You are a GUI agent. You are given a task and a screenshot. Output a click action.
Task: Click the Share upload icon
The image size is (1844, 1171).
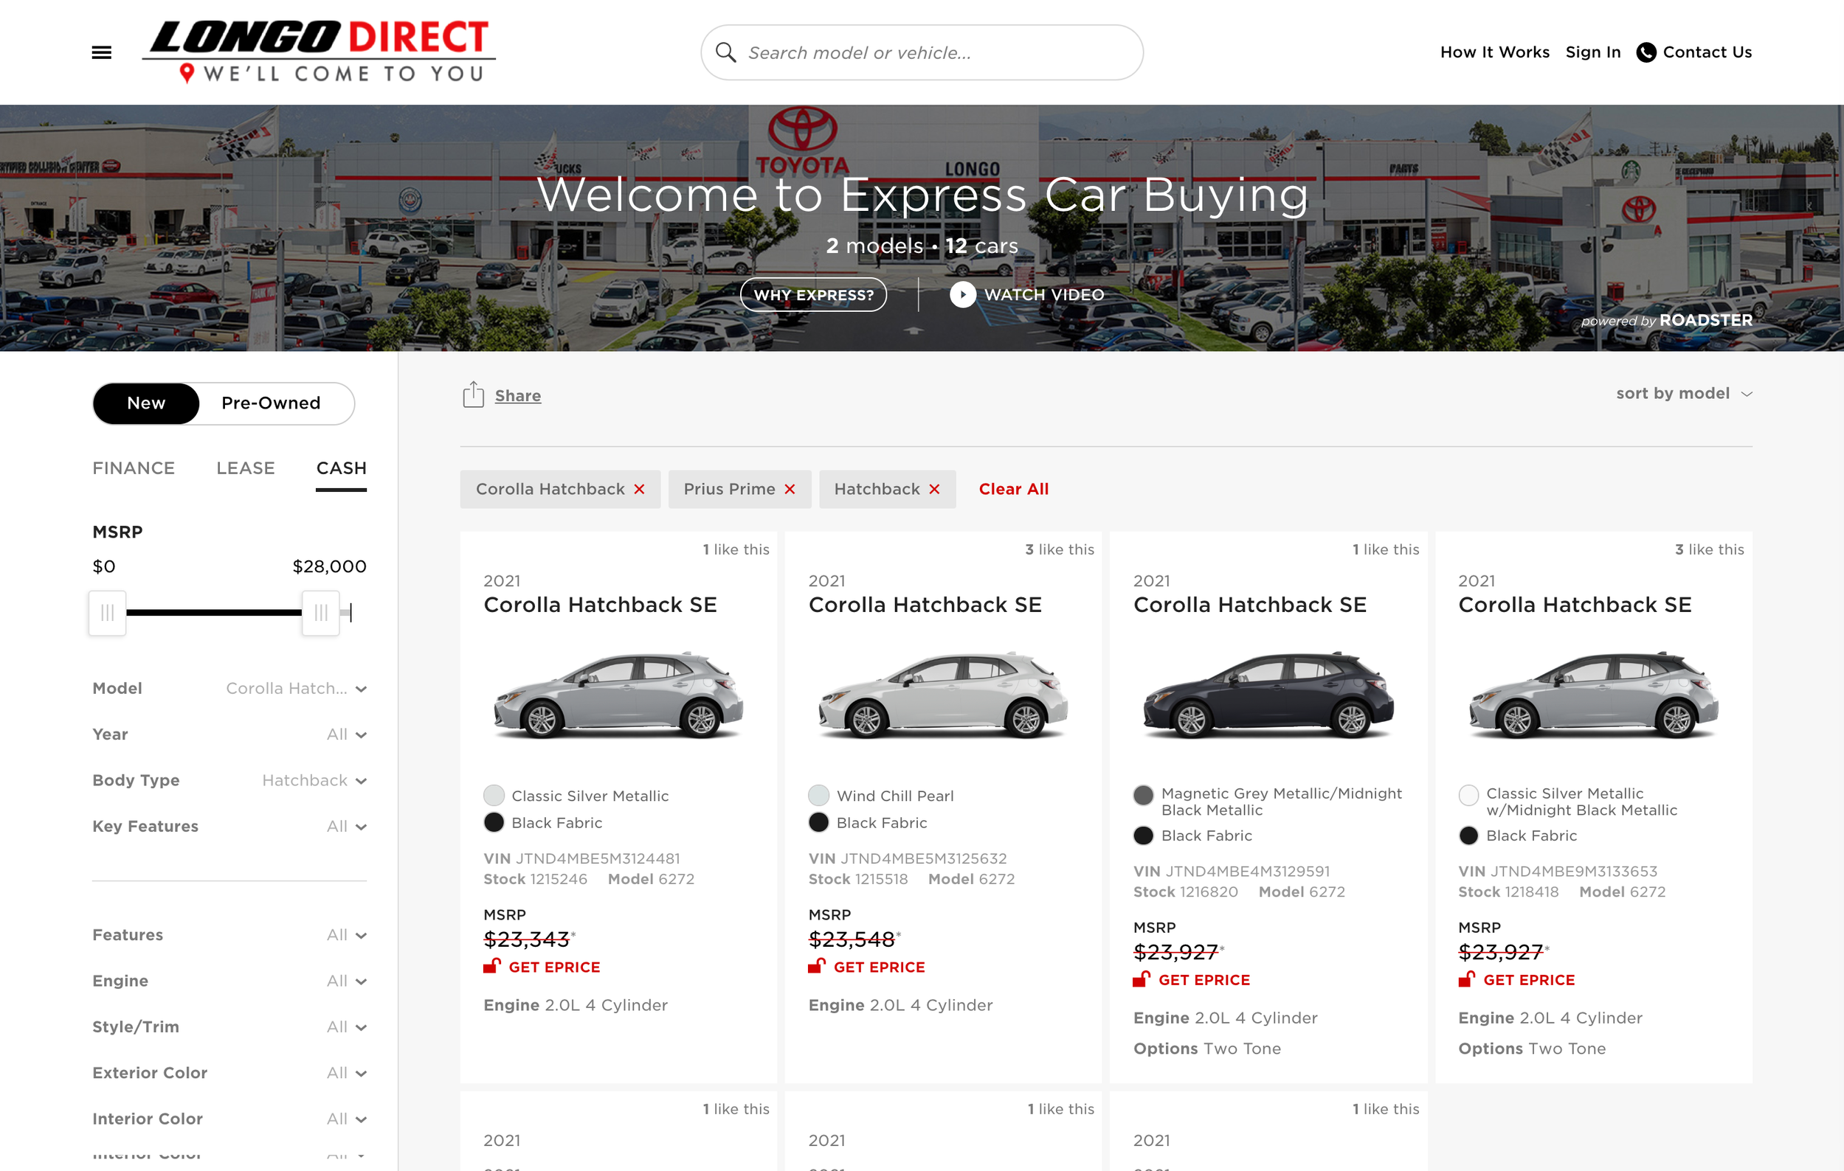[473, 395]
